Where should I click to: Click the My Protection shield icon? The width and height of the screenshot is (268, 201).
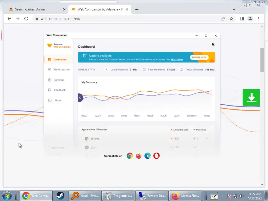pyautogui.click(x=49, y=70)
